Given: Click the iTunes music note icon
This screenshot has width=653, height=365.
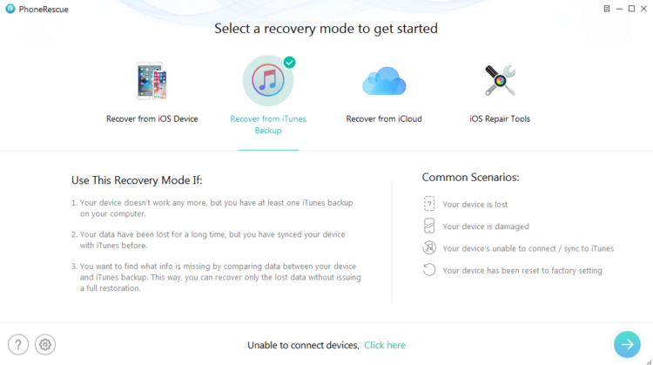Looking at the screenshot, I should pyautogui.click(x=268, y=80).
